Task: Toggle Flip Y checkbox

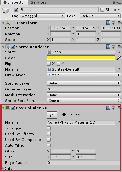Action: 58,64
